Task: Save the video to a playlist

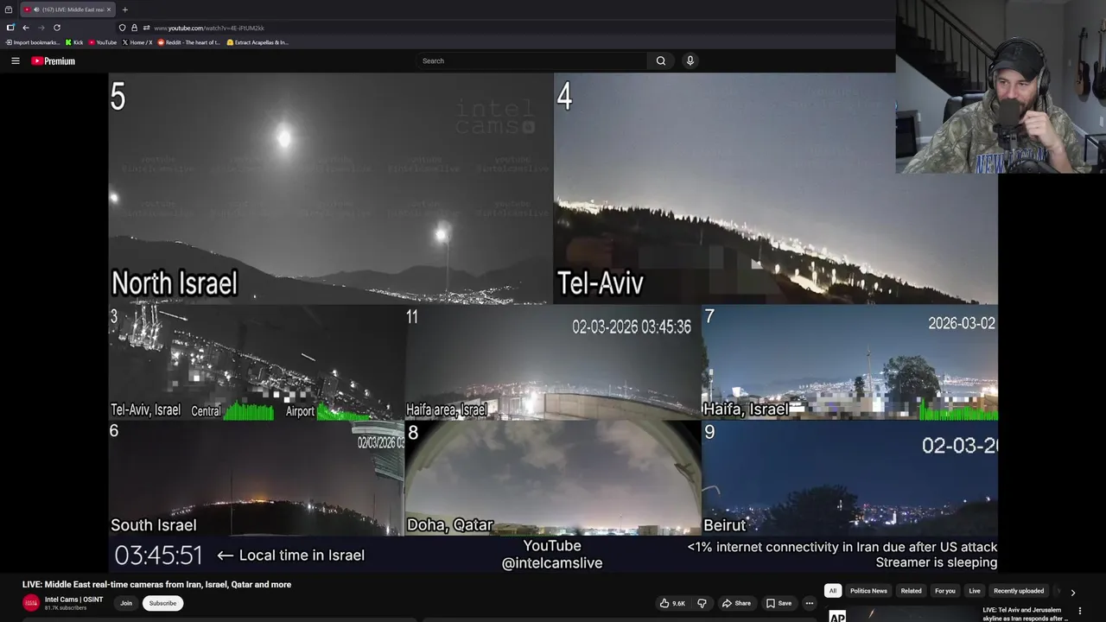Action: pyautogui.click(x=779, y=603)
